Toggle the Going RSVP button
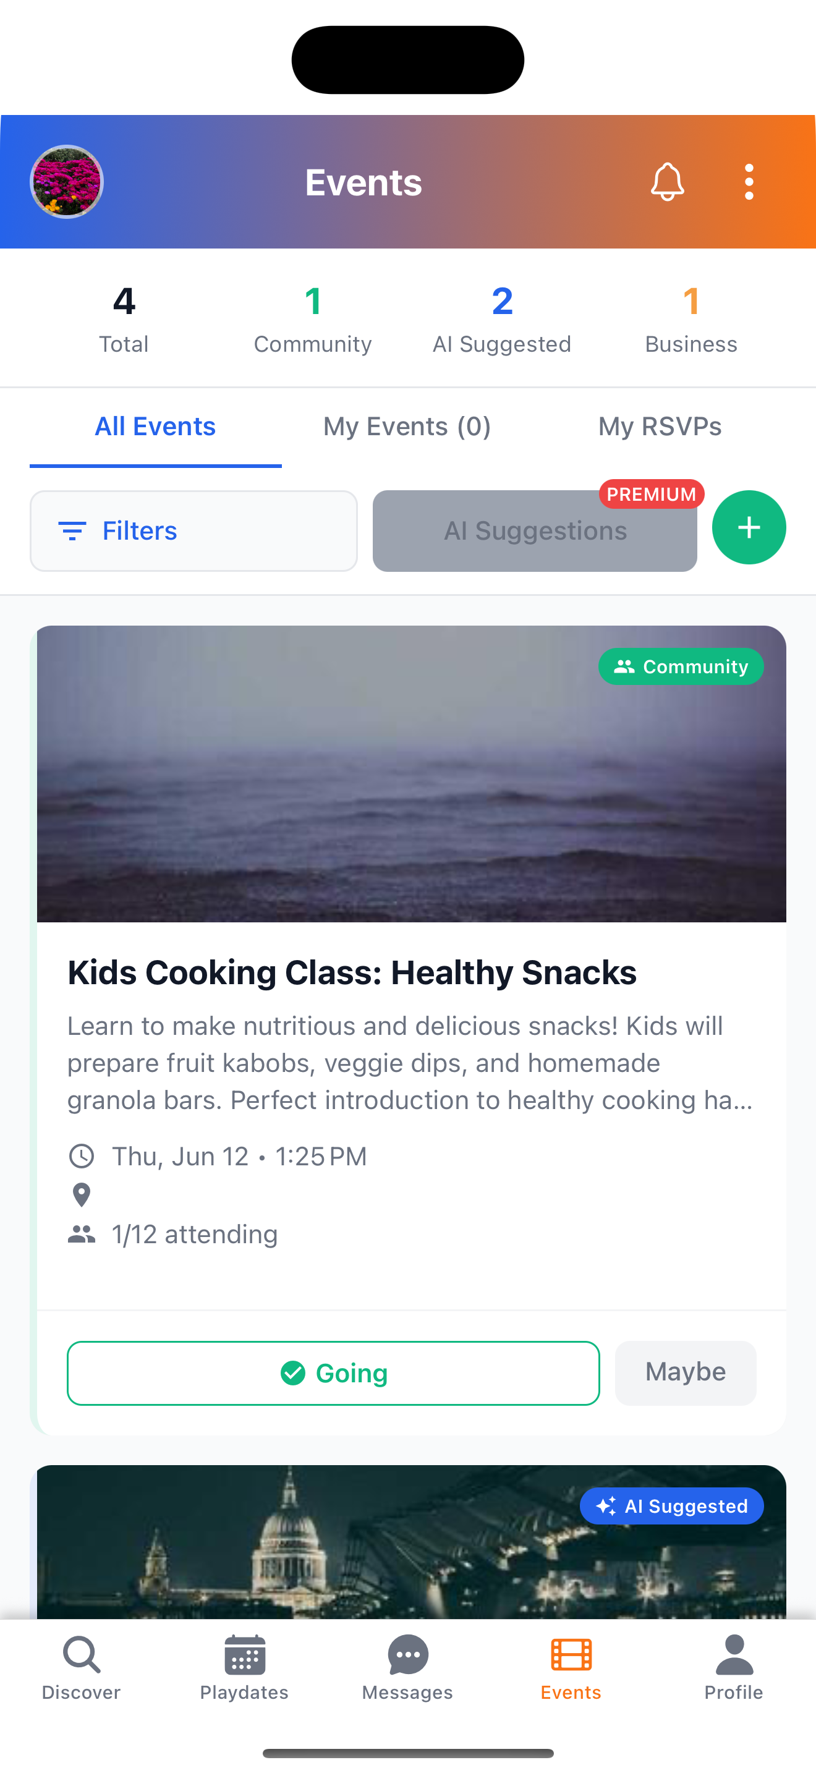Screen dimensions: 816x1773 click(x=333, y=1373)
